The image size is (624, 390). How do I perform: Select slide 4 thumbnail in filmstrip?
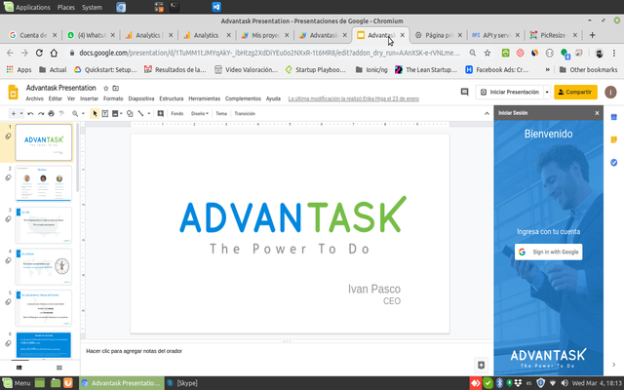pyautogui.click(x=43, y=266)
